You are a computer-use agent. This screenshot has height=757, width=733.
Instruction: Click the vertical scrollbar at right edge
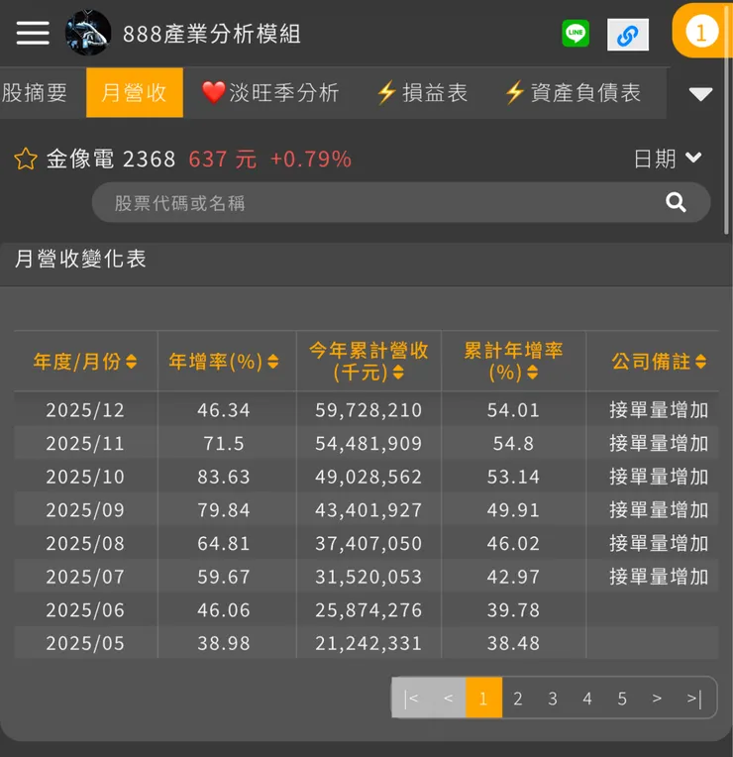coord(727,118)
